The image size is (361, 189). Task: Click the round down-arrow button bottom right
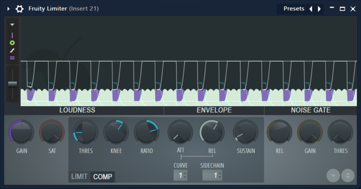[x=333, y=175]
